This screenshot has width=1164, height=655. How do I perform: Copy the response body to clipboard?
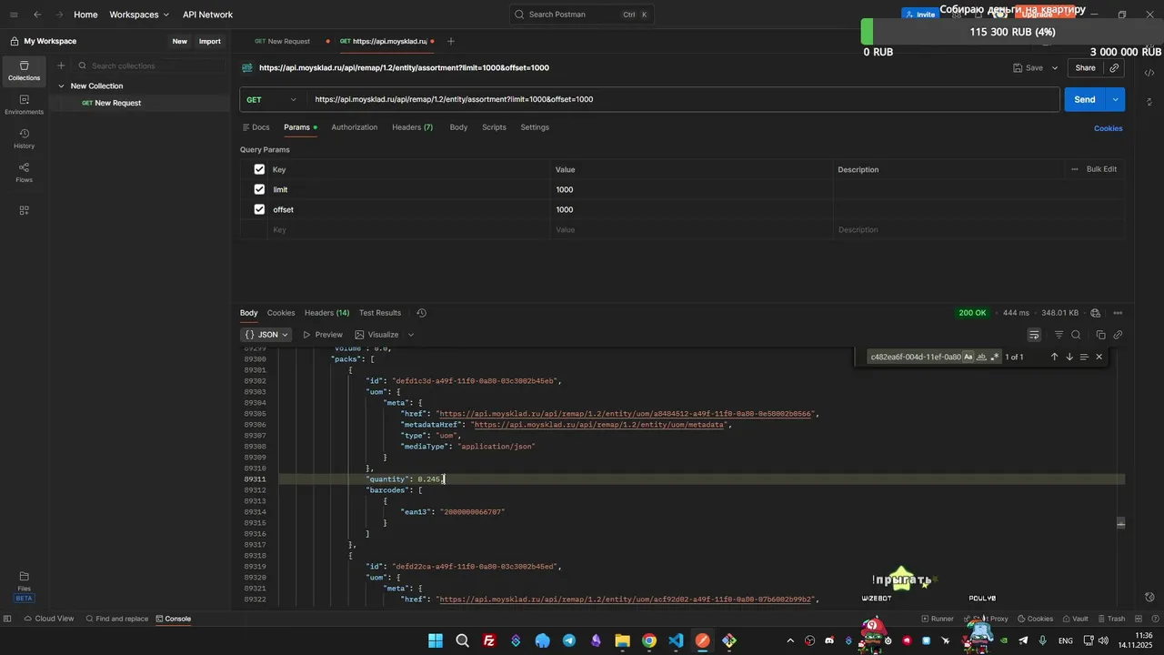pyautogui.click(x=1100, y=335)
